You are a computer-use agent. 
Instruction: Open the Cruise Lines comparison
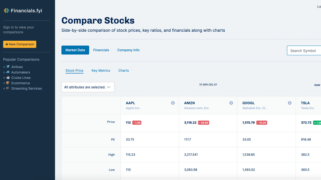click(x=21, y=78)
